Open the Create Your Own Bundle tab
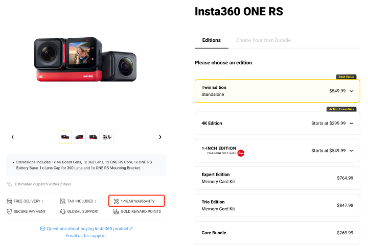 263,40
